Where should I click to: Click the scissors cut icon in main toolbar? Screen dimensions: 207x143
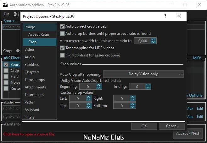(x=16, y=14)
